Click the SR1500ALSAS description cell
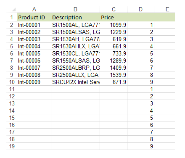Image resolution: width=185 pixels, height=158 pixels. (x=75, y=32)
